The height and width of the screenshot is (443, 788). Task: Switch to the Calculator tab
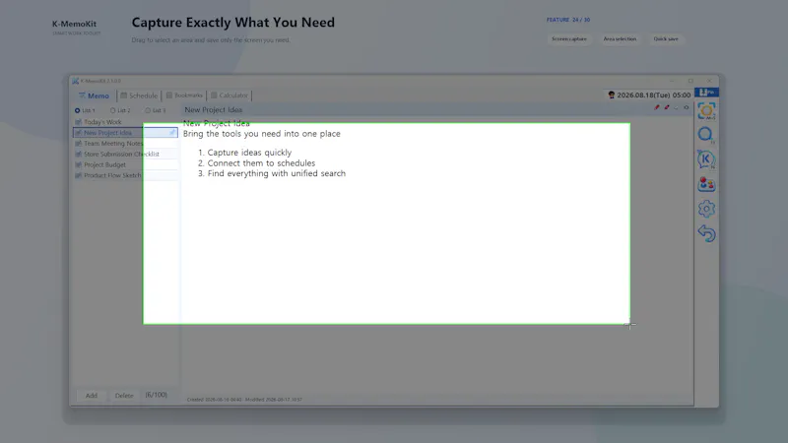(230, 95)
